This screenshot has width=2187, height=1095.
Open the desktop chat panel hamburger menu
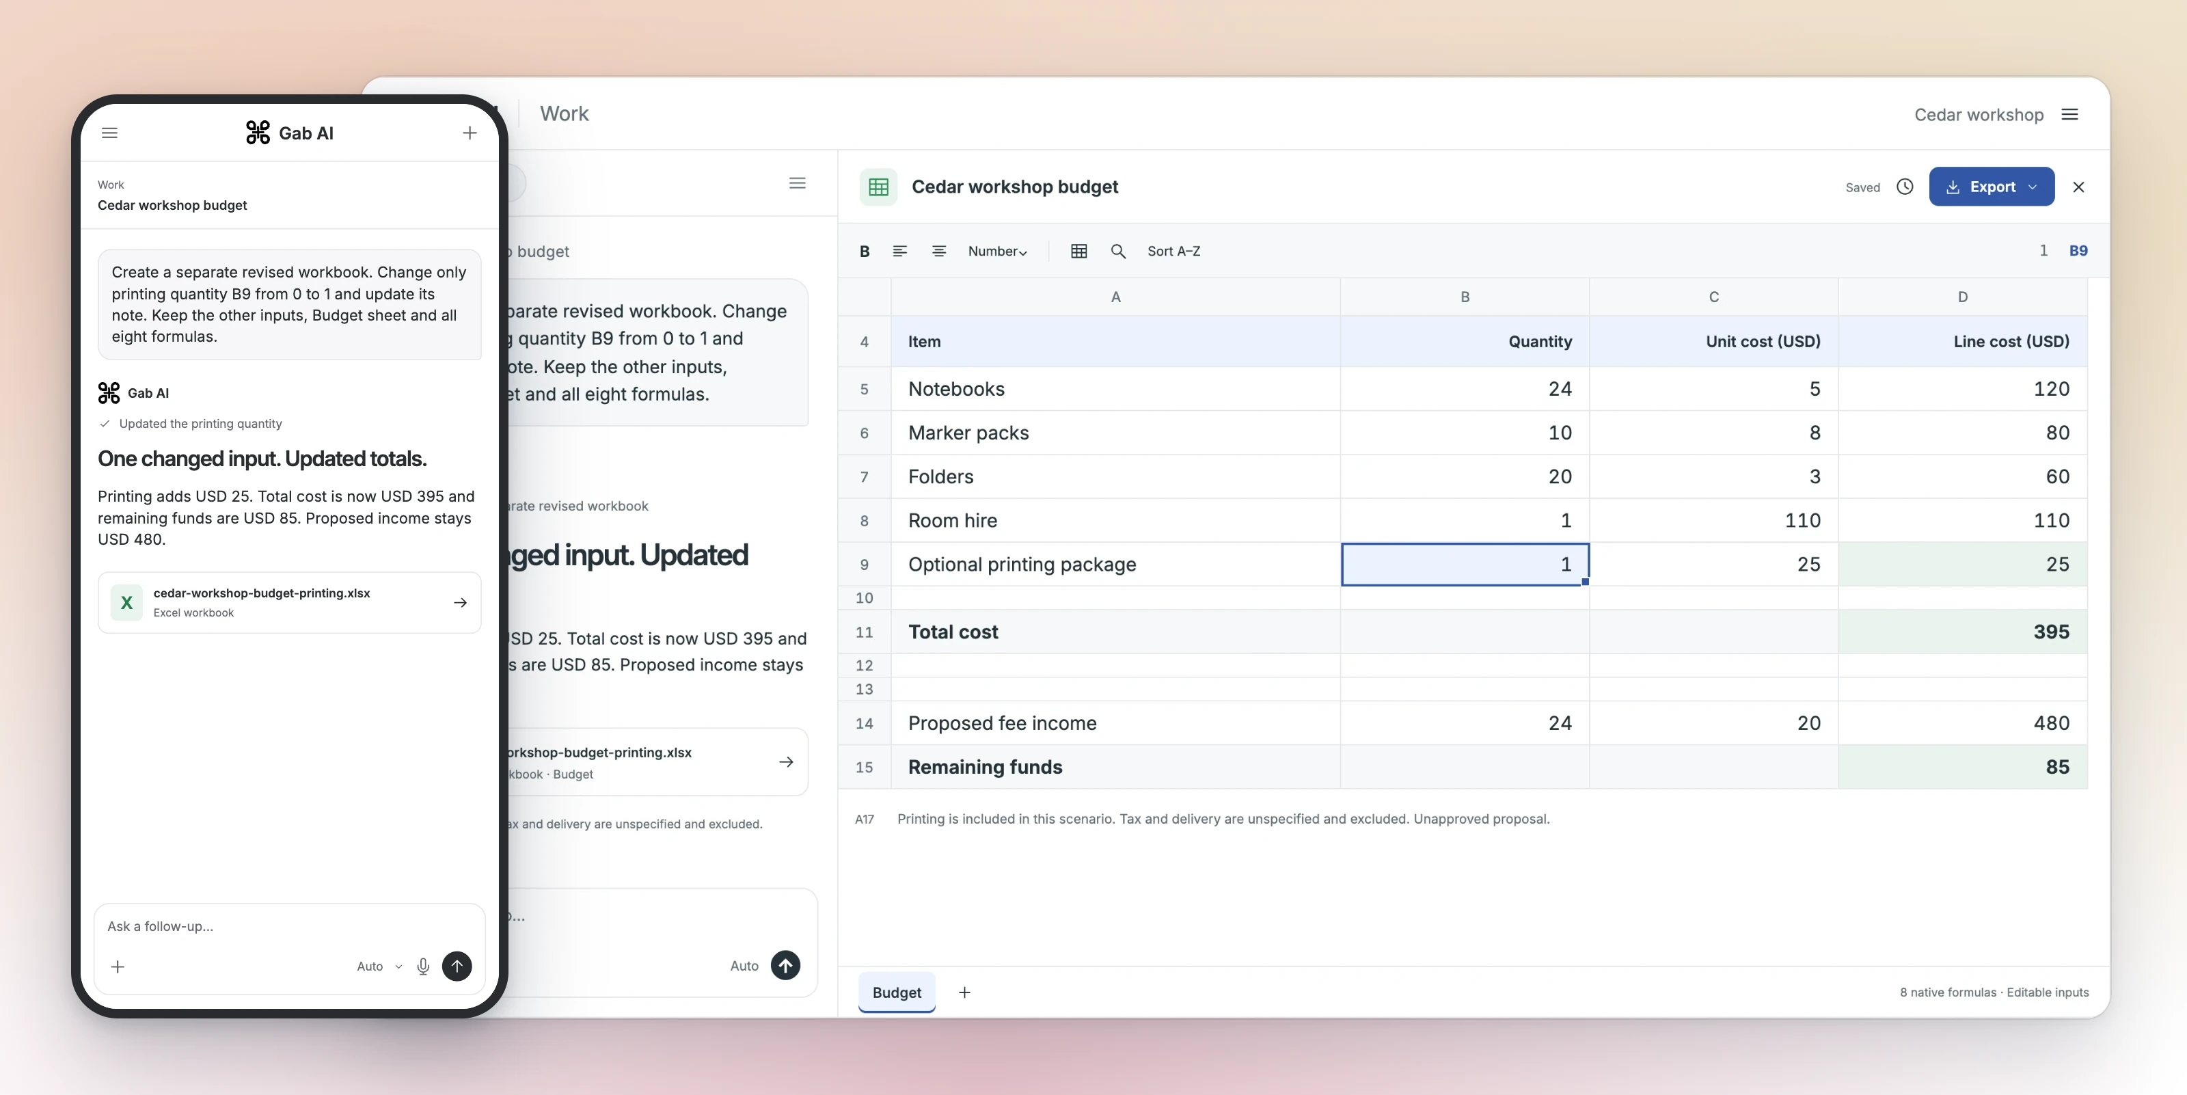point(797,183)
